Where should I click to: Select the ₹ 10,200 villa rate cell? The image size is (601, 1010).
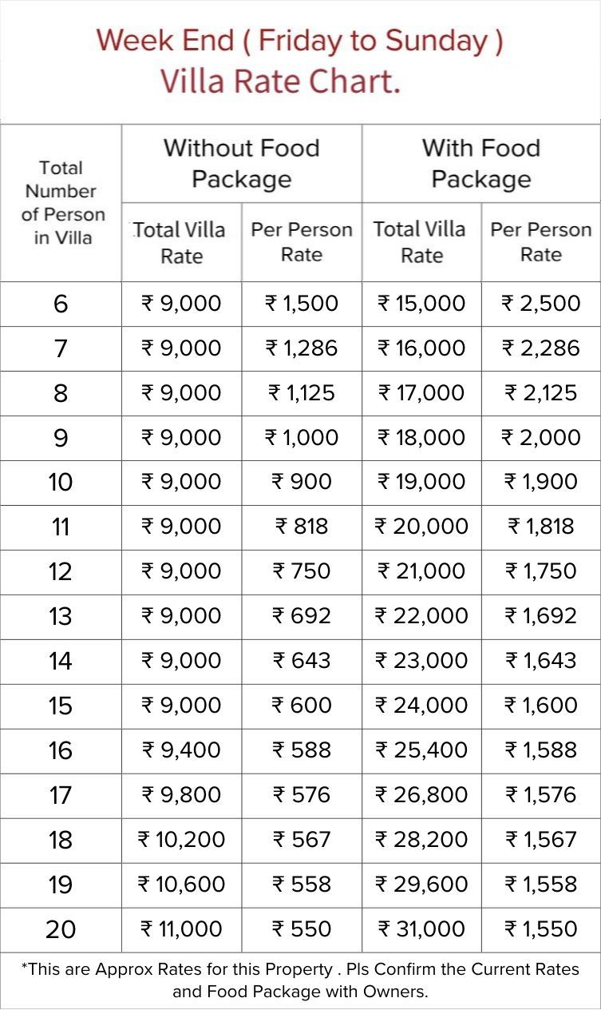pos(182,840)
